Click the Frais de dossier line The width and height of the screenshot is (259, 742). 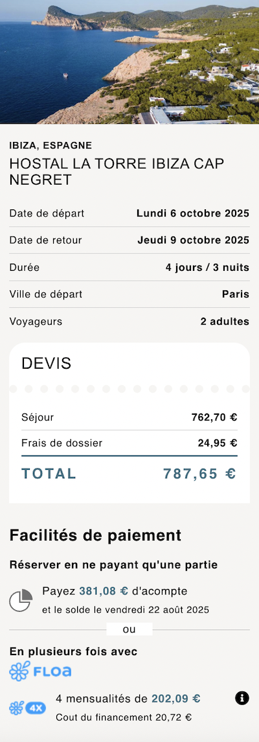point(129,443)
